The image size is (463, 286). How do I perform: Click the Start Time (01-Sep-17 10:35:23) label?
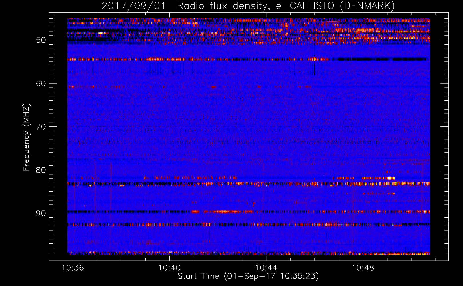pyautogui.click(x=248, y=276)
